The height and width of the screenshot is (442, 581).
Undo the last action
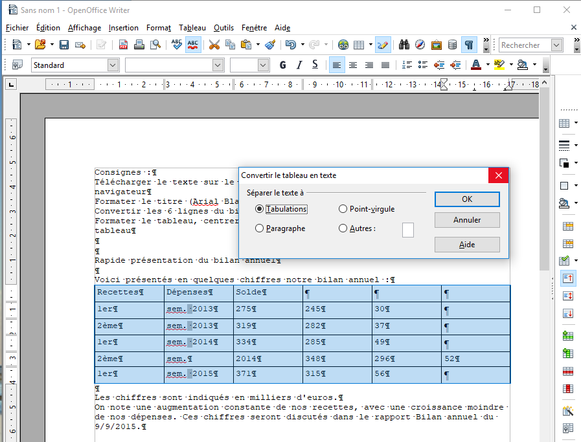[x=290, y=45]
